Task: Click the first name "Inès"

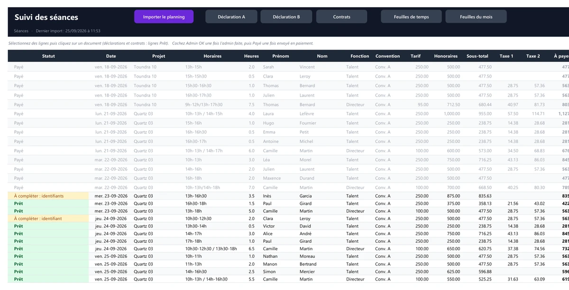Action: click(268, 196)
